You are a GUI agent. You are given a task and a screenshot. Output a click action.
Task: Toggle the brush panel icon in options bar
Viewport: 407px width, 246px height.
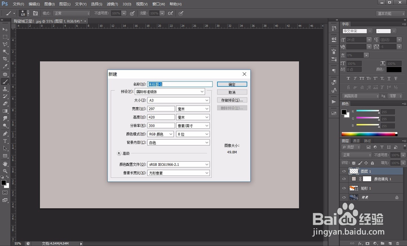(35, 13)
